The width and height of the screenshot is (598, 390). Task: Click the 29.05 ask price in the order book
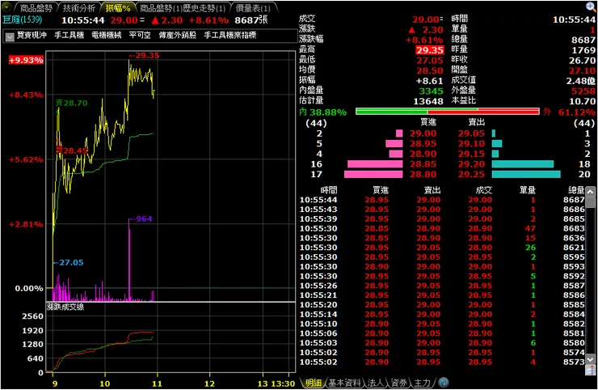(x=471, y=134)
